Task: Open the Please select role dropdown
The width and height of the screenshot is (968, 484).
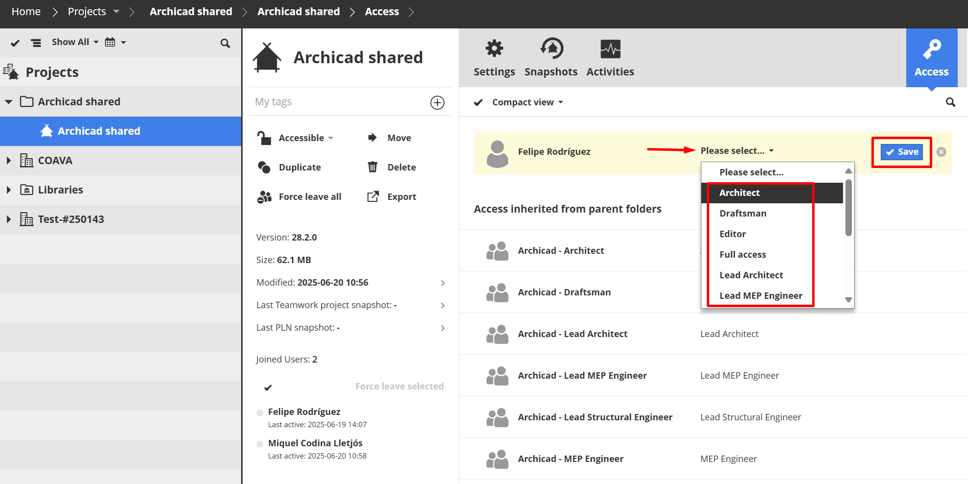Action: pyautogui.click(x=737, y=150)
